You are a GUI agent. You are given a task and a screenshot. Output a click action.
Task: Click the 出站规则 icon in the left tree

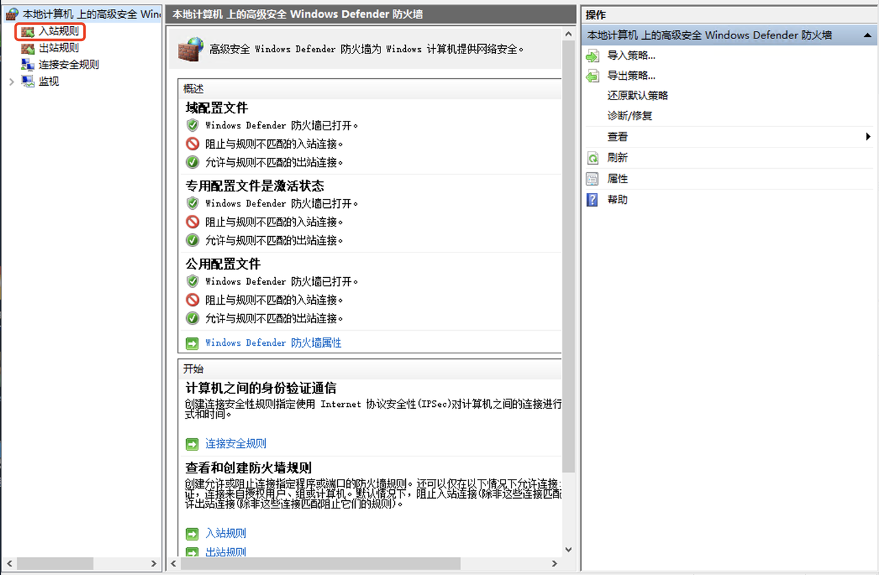(x=27, y=48)
